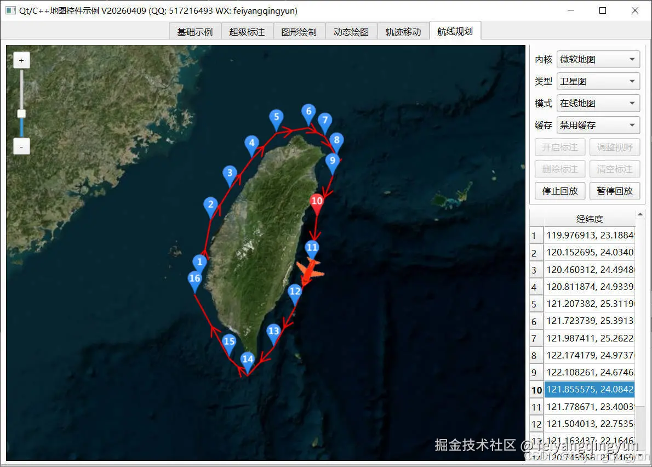Click the map zoom slider handle
This screenshot has width=652, height=467.
[21, 113]
